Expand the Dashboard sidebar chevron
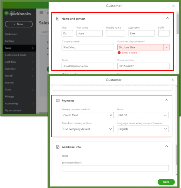Image resolution: width=181 pixels, height=188 pixels. [x=33, y=34]
